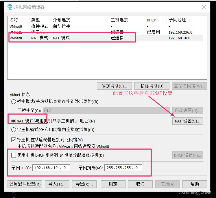Click the 导出(X)... button
This screenshot has height=198, width=216.
84,184
